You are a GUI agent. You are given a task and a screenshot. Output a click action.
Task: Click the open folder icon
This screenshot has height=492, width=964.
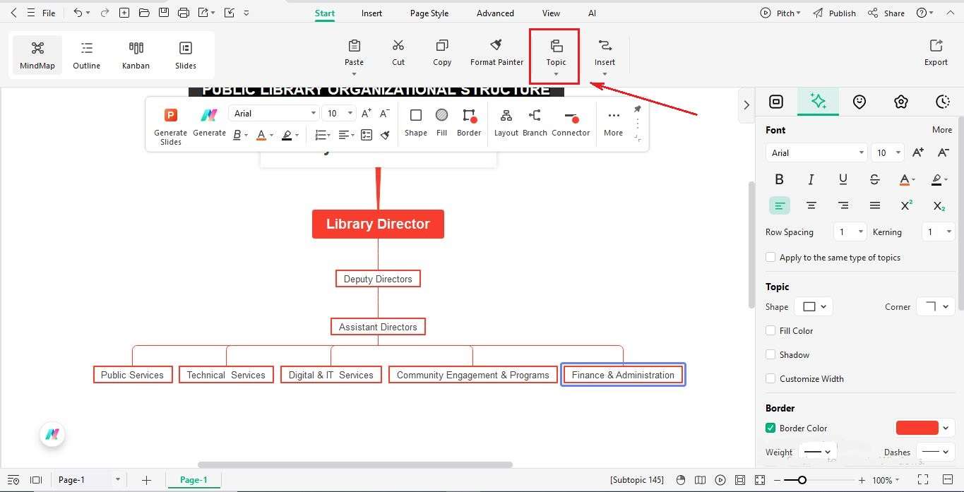click(144, 13)
